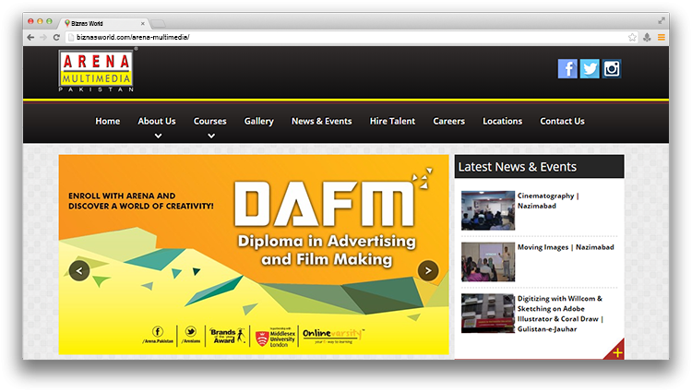Expand the About Us dropdown chevron
Viewport: 692px width, 392px height.
(x=158, y=136)
